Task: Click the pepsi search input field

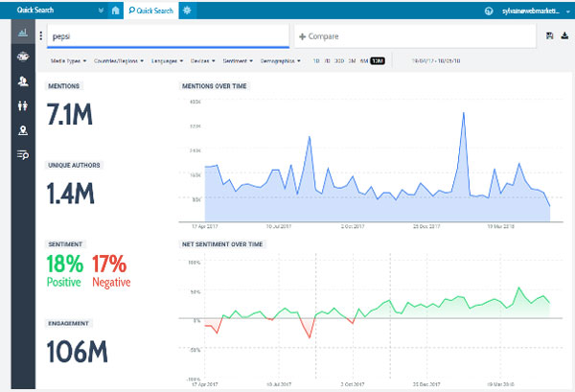Action: coord(168,36)
